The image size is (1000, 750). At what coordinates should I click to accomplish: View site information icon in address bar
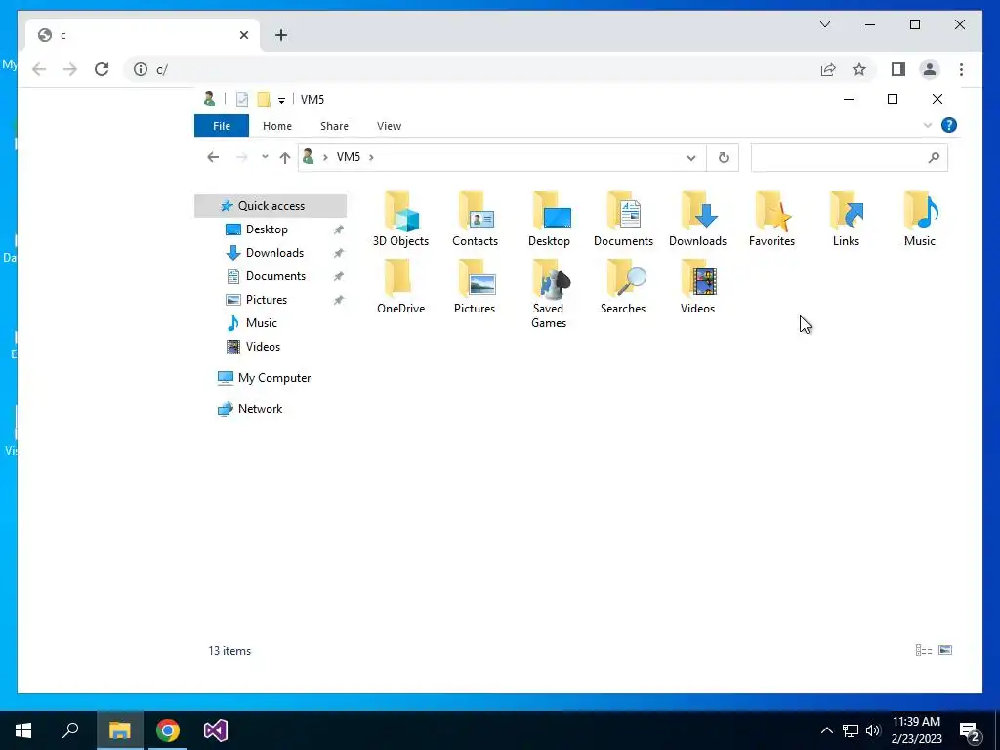coord(141,69)
